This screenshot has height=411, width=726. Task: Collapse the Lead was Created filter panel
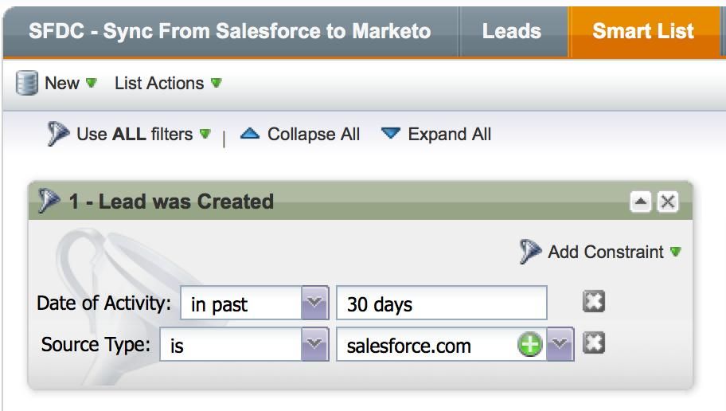pyautogui.click(x=641, y=202)
